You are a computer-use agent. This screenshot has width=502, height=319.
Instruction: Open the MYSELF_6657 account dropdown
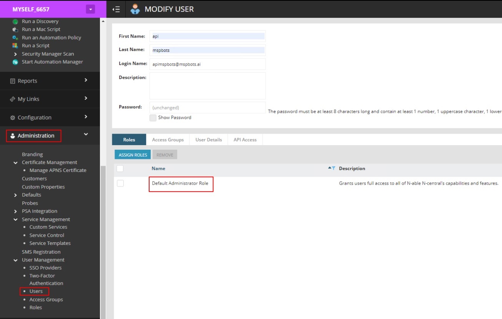click(90, 9)
